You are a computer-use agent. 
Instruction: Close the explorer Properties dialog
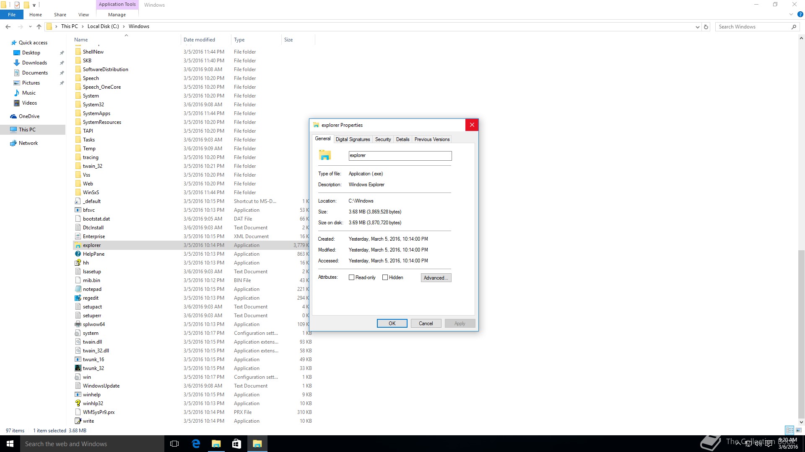click(x=472, y=125)
